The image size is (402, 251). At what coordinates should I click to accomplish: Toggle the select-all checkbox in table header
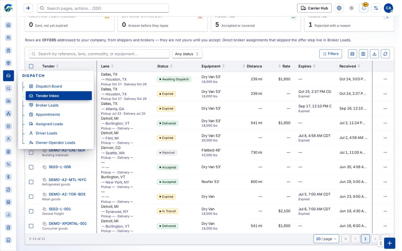pos(31,66)
